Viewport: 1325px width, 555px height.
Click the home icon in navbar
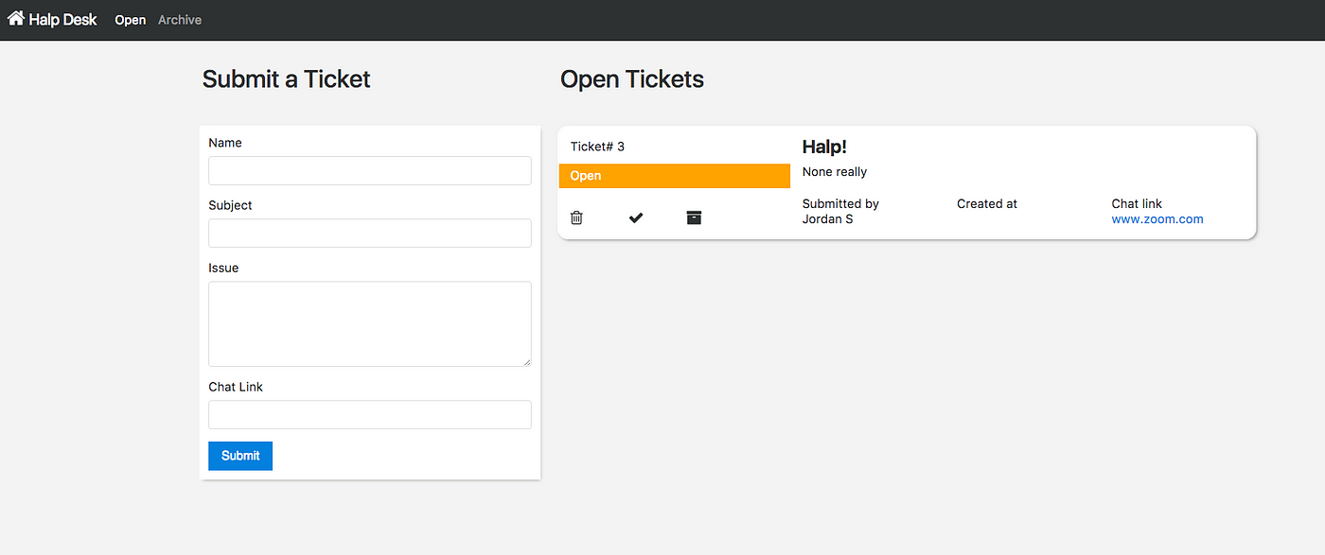click(x=15, y=18)
